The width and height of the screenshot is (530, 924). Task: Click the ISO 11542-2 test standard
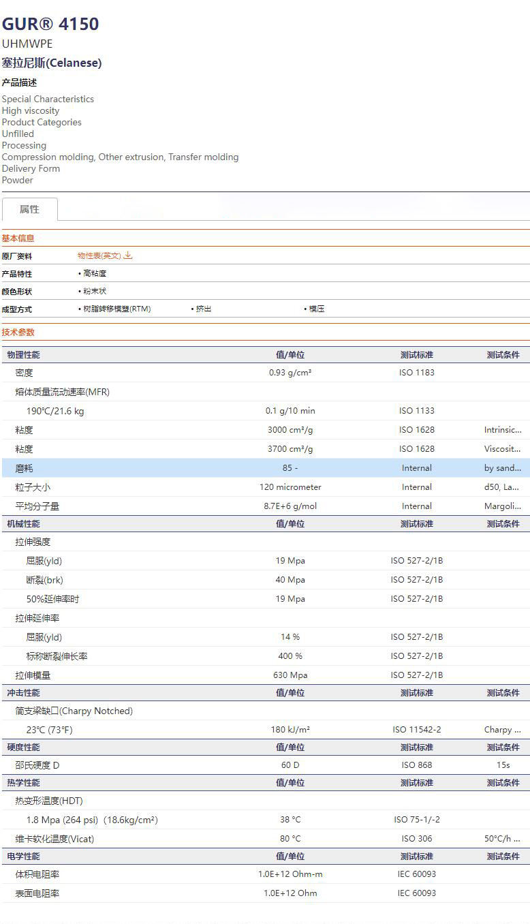pyautogui.click(x=417, y=730)
